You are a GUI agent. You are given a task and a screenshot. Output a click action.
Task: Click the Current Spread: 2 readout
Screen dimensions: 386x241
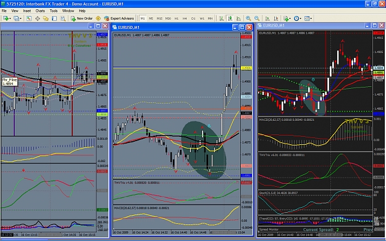click(321, 230)
